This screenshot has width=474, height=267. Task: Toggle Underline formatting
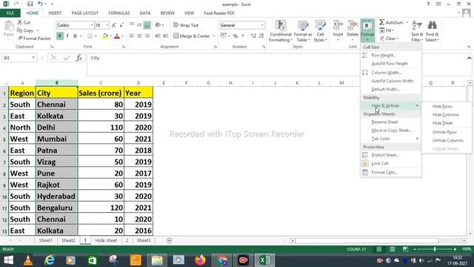75,36
